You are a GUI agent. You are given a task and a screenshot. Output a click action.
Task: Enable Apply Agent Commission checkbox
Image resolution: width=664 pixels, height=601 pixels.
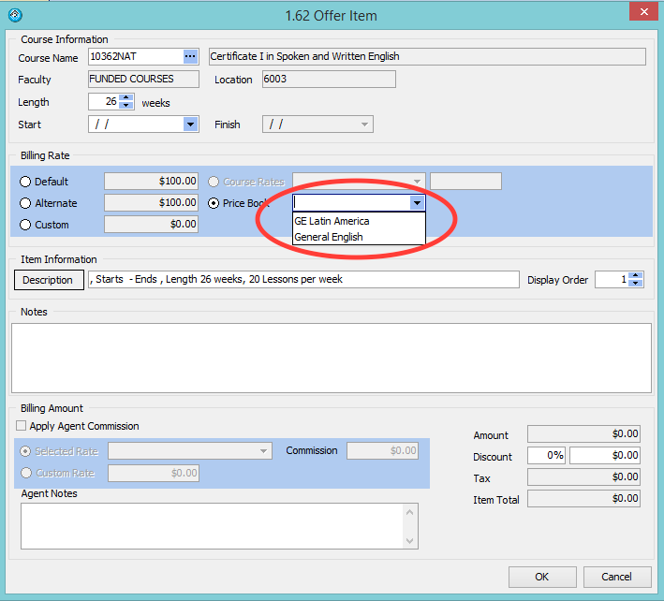click(x=22, y=426)
